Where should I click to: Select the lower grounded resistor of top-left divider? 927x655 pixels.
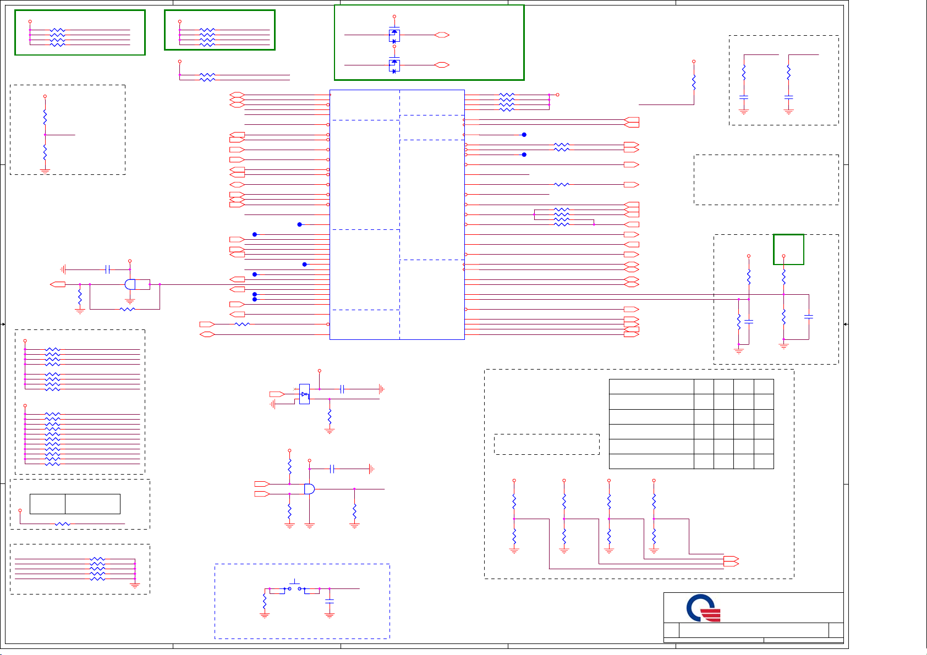(x=45, y=152)
